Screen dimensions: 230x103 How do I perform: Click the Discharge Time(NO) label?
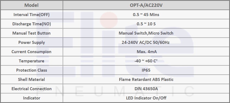(31, 24)
